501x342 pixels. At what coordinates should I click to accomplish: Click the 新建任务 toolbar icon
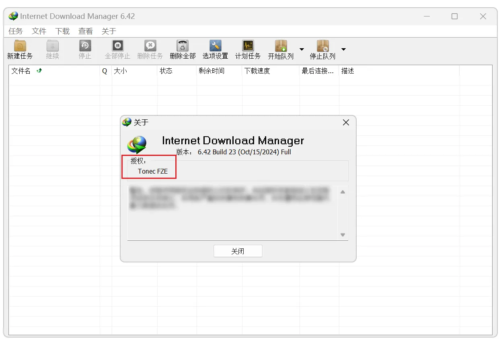(20, 45)
